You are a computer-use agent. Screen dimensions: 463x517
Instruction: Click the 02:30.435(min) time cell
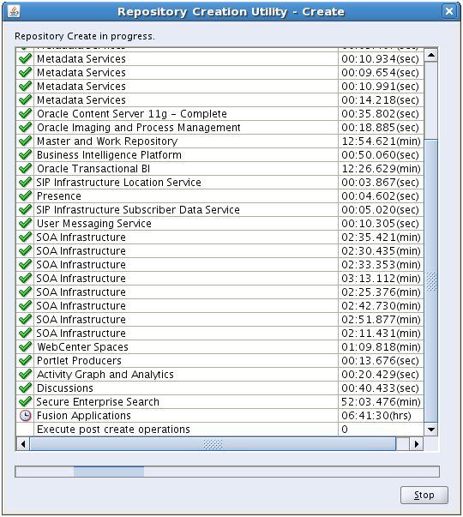click(381, 251)
